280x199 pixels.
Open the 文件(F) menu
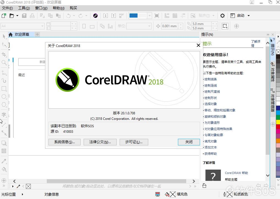click(7, 8)
